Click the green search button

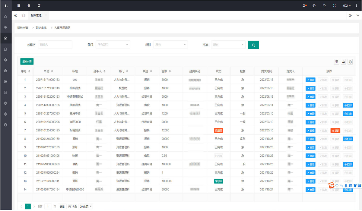coord(253,45)
